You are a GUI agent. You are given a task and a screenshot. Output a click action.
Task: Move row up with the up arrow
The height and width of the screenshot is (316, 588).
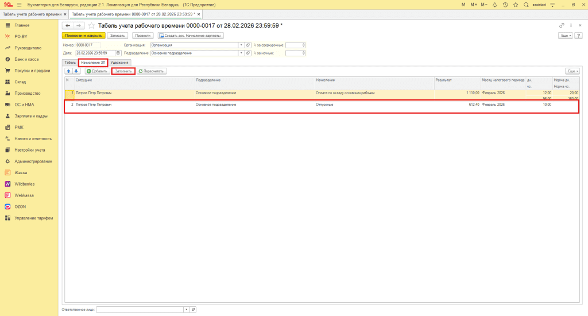pos(68,71)
